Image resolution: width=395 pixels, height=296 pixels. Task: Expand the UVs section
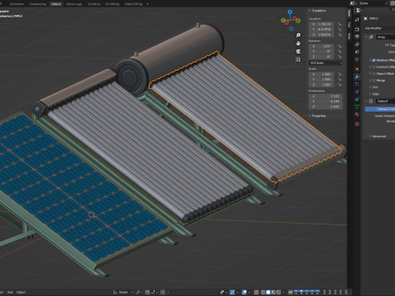[369, 87]
